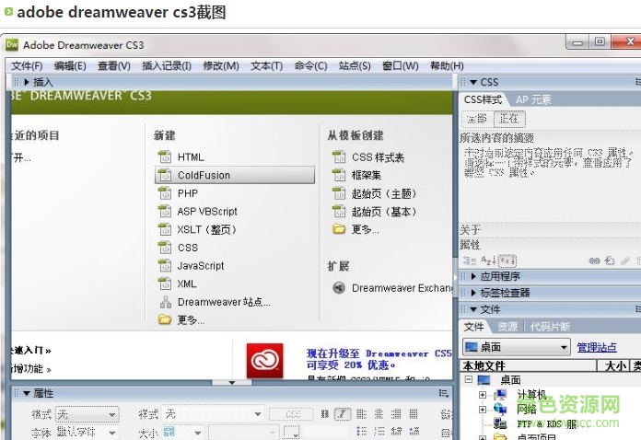Toggle the 全部 CSS view button
Screen dimensions: 641x440
[477, 119]
